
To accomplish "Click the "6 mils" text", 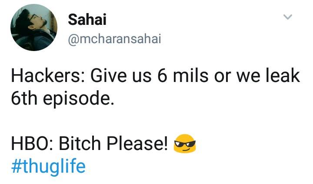I will tap(183, 75).
